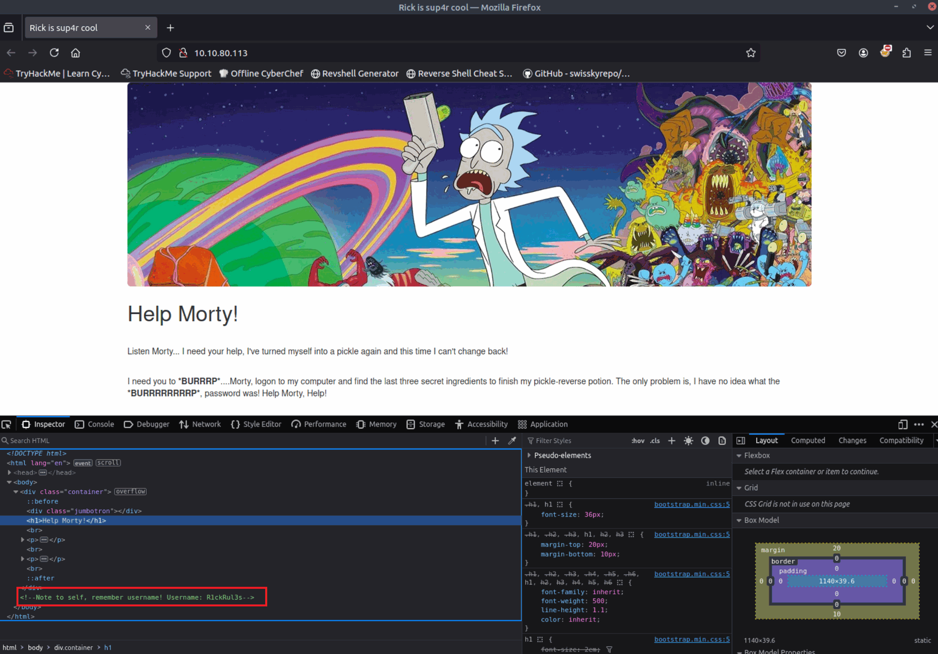Screen dimensions: 938x654
Task: Close the developer tools panel
Action: [933, 424]
